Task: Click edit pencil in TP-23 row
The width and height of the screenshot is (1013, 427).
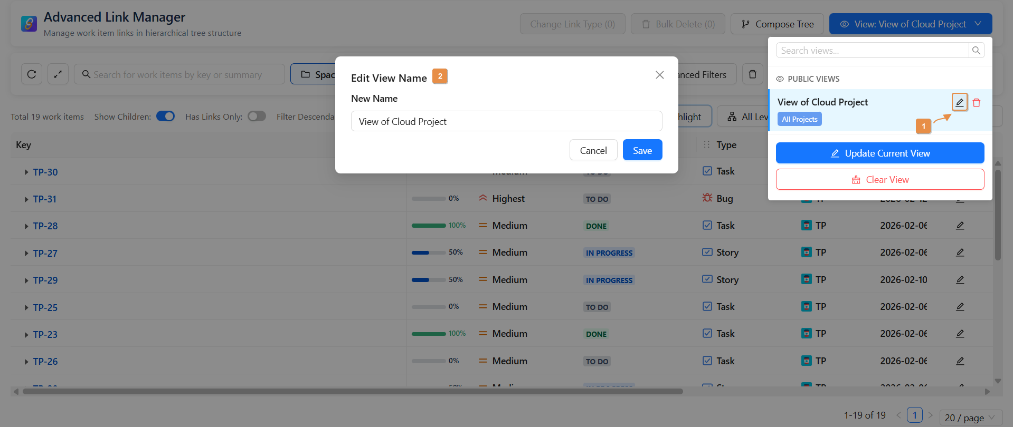Action: (x=960, y=334)
